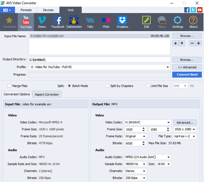
Task: Enable the Merge Files checkbox
Action: [9, 86]
